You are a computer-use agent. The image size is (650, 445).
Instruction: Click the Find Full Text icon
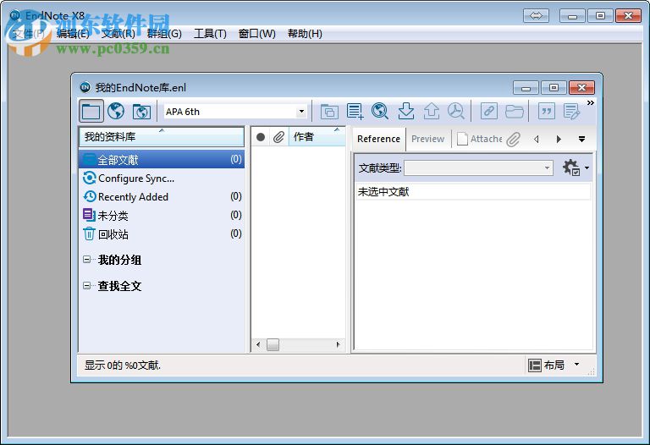pos(456,111)
